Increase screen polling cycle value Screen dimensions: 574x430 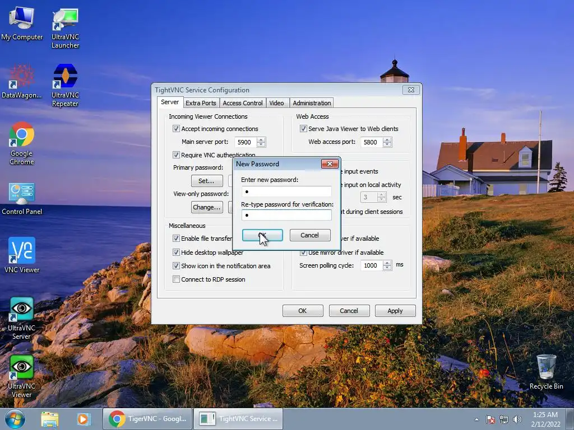[x=387, y=263]
